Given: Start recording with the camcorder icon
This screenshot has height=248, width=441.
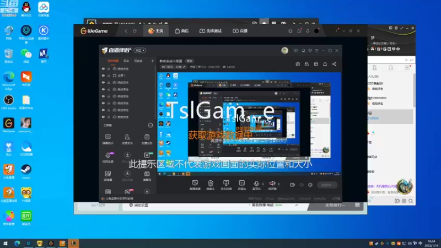Looking at the screenshot, I should tap(293, 185).
